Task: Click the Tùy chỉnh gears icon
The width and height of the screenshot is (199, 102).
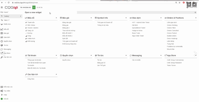Action: [x=2, y=91]
